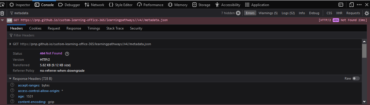The image size is (370, 105).
Task: Toggle the Errors filter
Action: coord(250,13)
